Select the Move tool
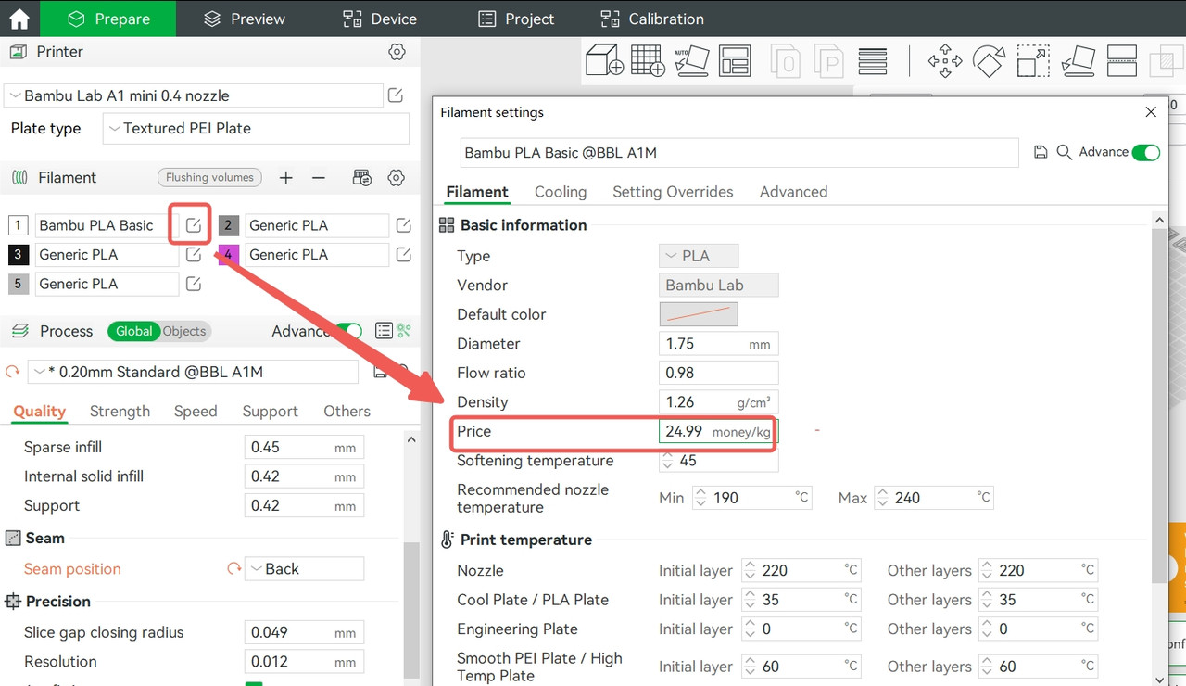 945,61
